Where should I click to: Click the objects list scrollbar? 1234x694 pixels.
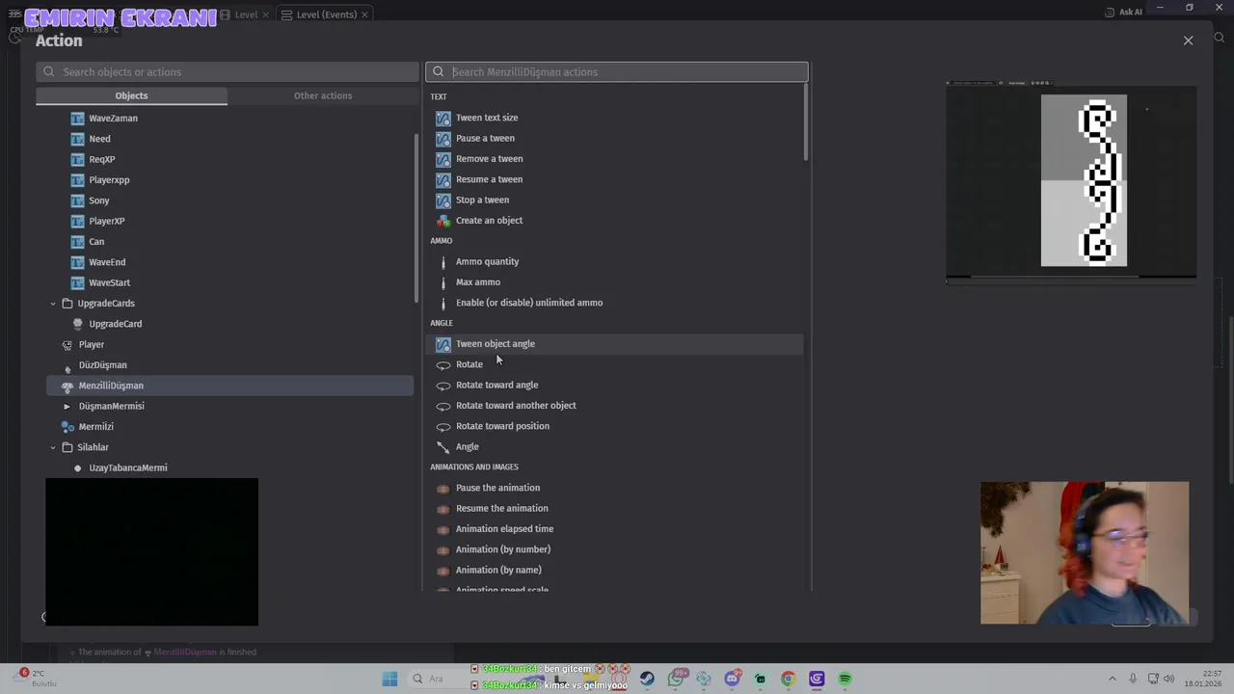pyautogui.click(x=416, y=217)
